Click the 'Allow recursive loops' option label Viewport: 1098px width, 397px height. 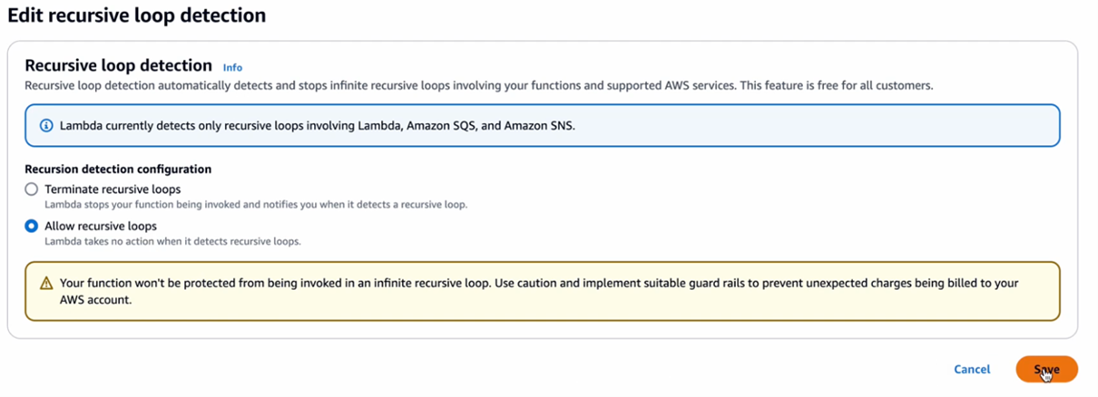pos(101,226)
